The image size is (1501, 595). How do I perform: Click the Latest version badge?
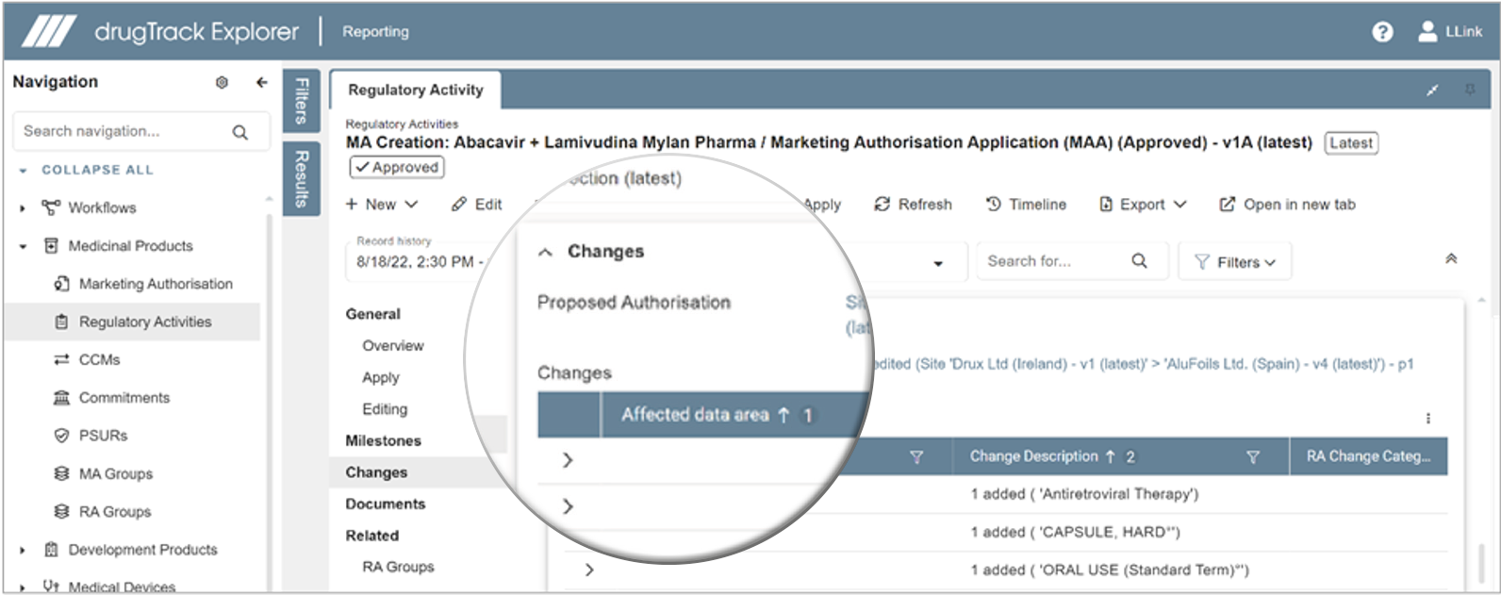click(x=1351, y=143)
